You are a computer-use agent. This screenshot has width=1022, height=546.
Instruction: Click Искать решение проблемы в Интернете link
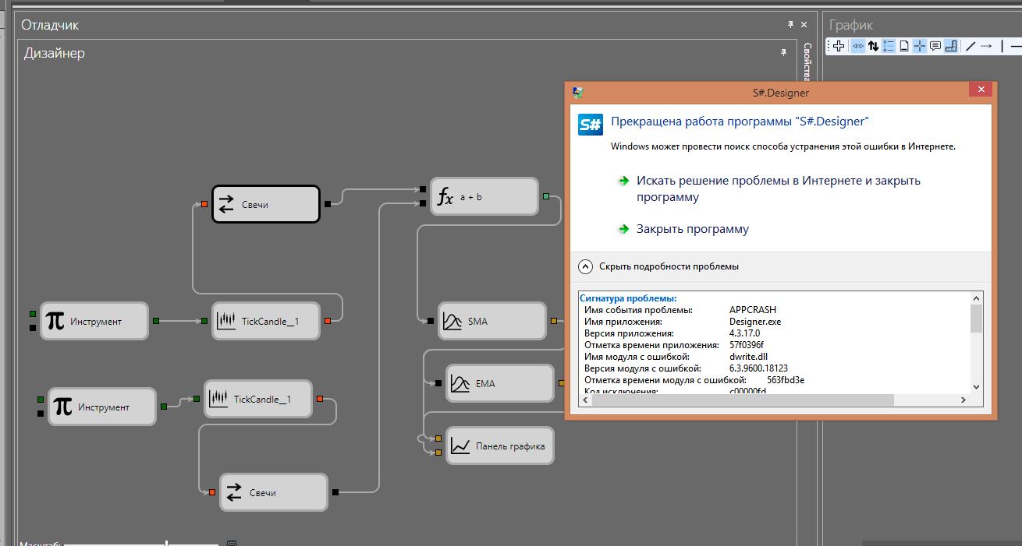[x=779, y=188]
